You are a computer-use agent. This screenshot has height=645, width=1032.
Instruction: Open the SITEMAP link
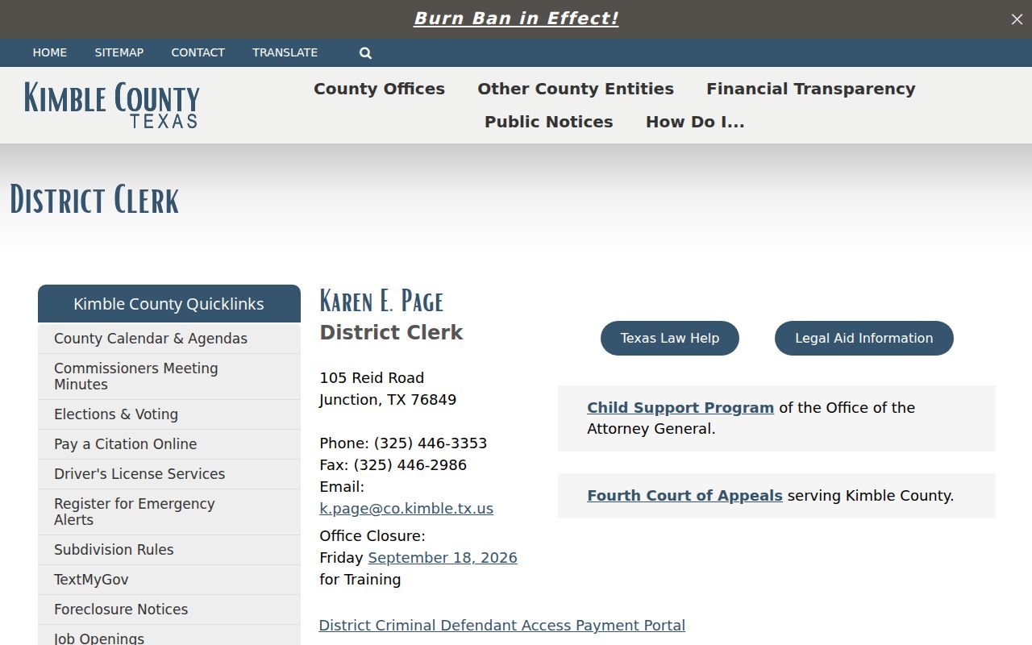[x=119, y=52]
